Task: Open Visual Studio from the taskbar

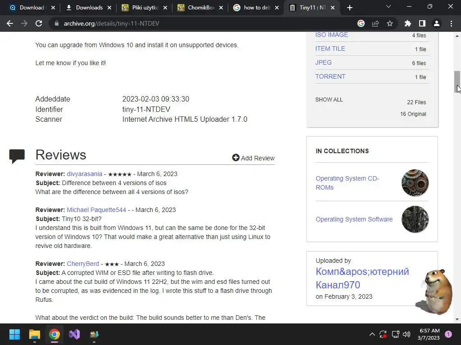Action: coord(74,334)
